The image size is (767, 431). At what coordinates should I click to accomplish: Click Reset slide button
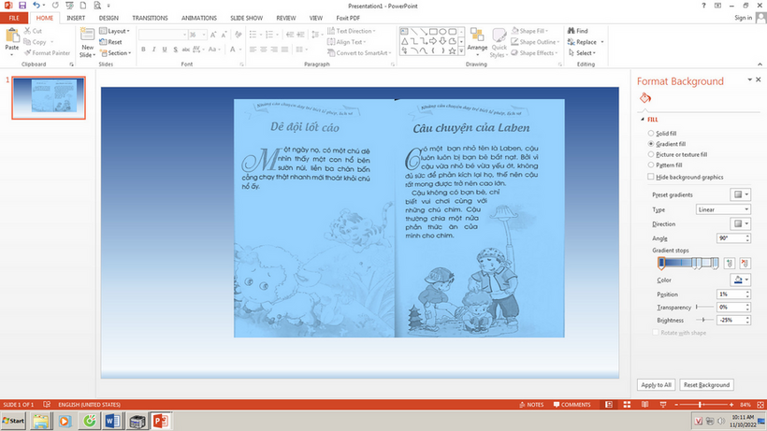(111, 42)
